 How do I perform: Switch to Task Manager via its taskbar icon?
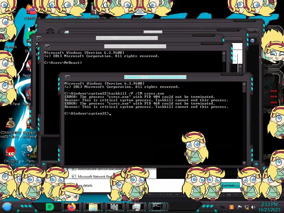[x=136, y=207]
